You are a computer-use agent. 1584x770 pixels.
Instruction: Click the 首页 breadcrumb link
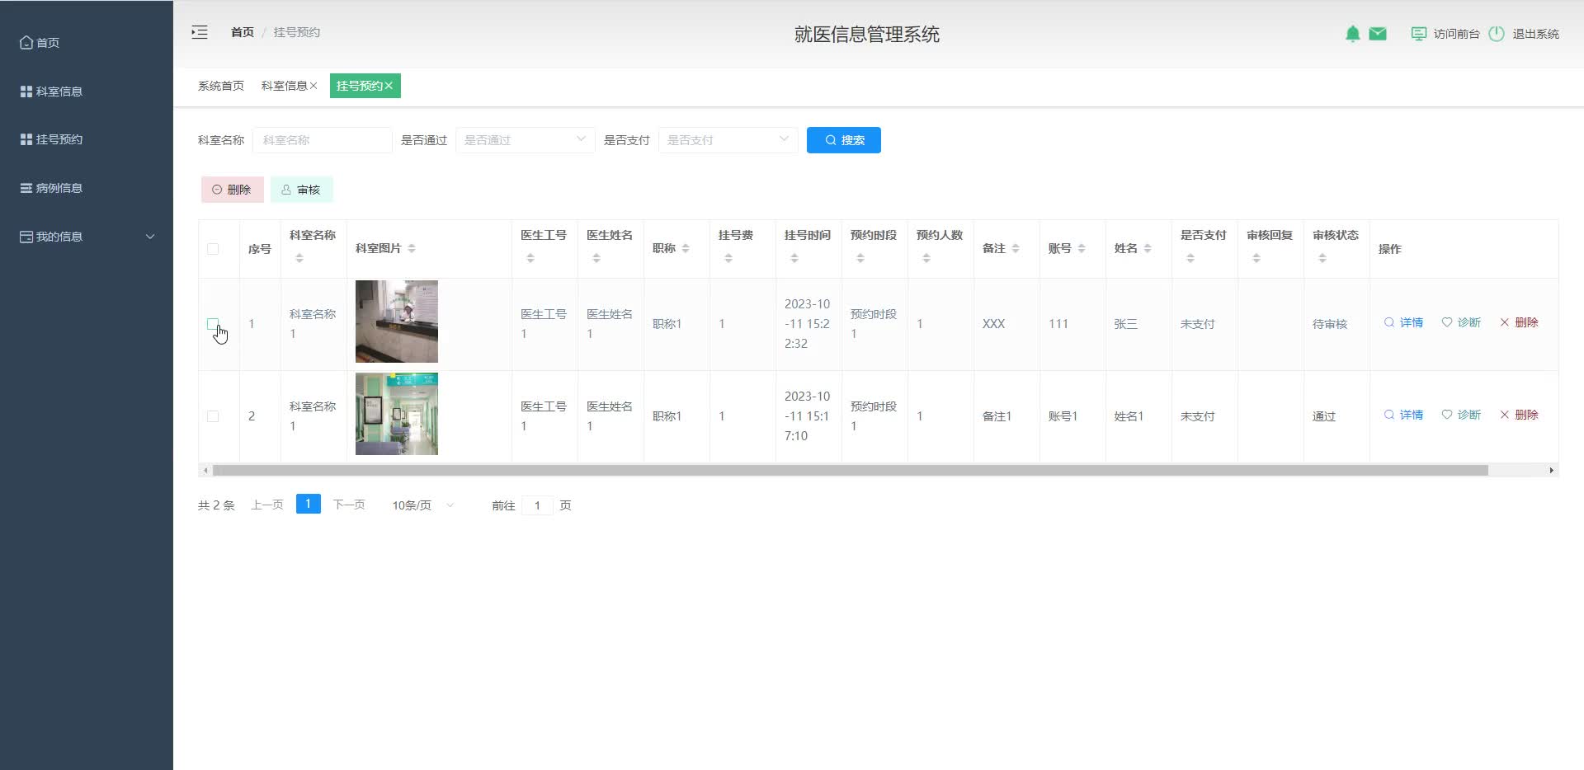point(243,32)
